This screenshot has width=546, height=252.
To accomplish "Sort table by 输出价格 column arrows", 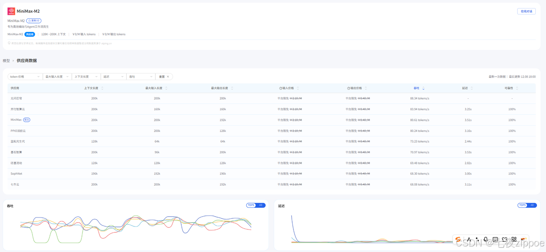I will tap(366, 88).
